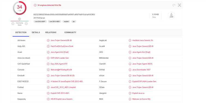Open the RELATIONS tab

(x=51, y=32)
